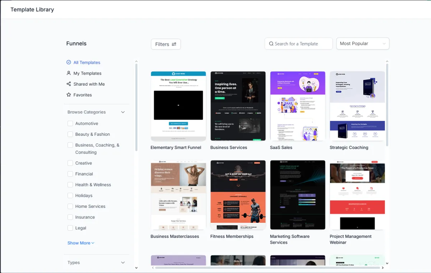431x273 pixels.
Task: Click the My Templates person icon
Action: click(x=69, y=73)
